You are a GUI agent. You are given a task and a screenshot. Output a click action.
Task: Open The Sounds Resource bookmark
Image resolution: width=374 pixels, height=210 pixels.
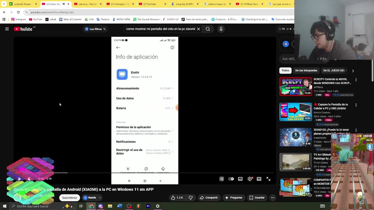click(x=146, y=20)
